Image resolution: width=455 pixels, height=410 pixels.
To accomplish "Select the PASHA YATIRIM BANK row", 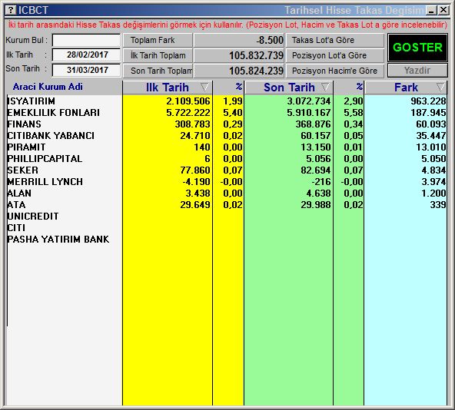I will pos(227,240).
